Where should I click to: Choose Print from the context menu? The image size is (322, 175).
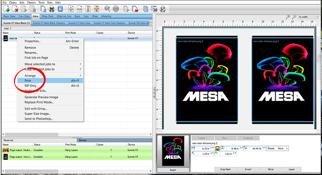50,81
